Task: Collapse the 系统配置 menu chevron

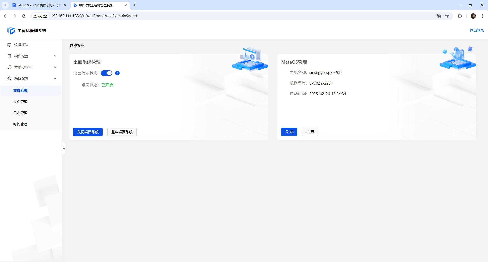Action: 55,78
